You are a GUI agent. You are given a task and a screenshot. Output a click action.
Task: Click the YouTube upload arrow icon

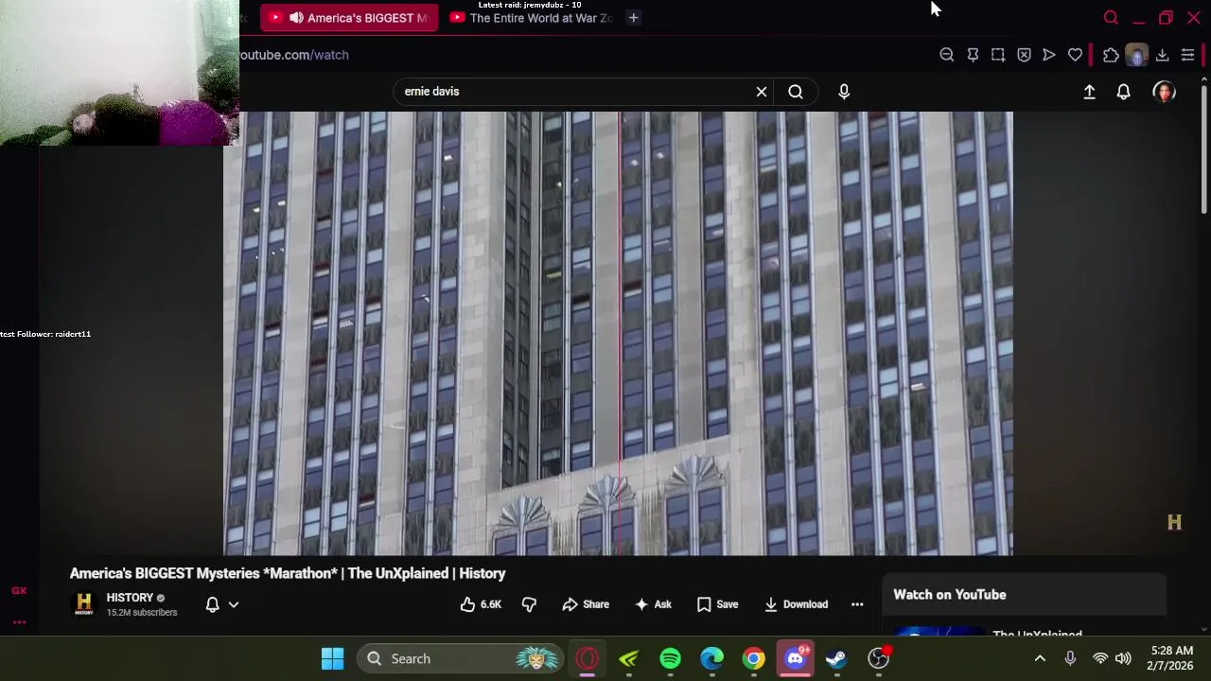1089,92
